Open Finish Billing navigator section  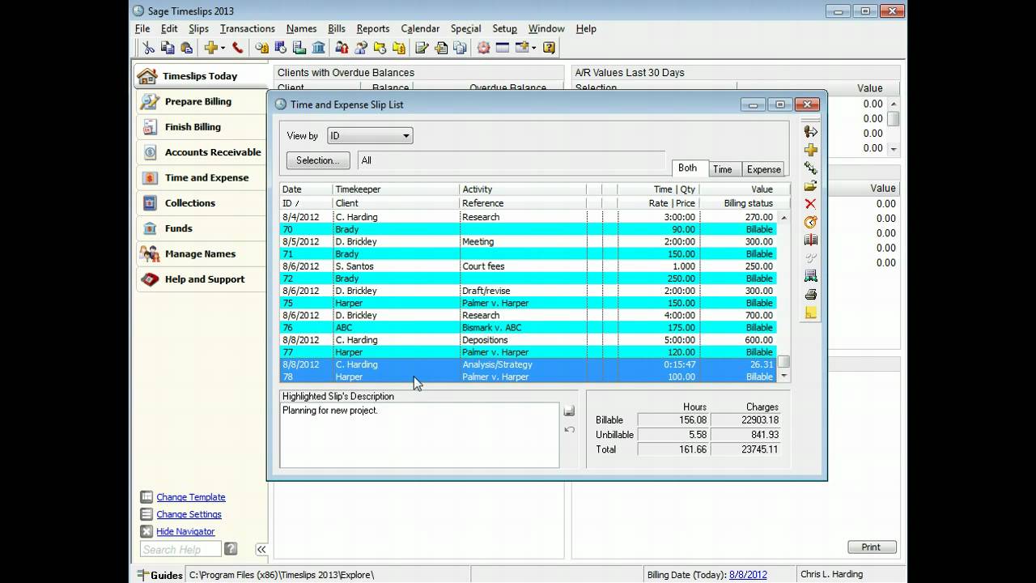201,127
